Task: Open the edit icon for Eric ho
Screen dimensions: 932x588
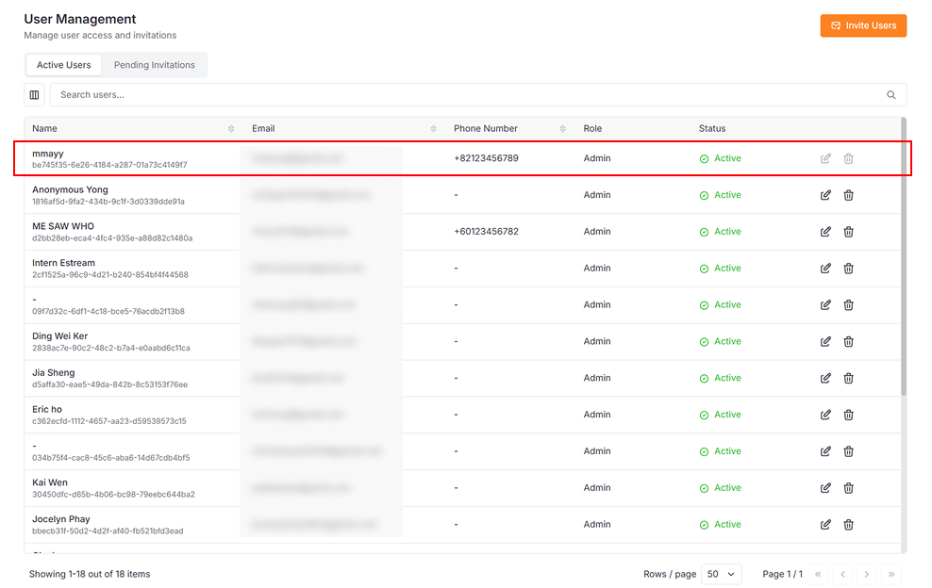Action: click(825, 415)
